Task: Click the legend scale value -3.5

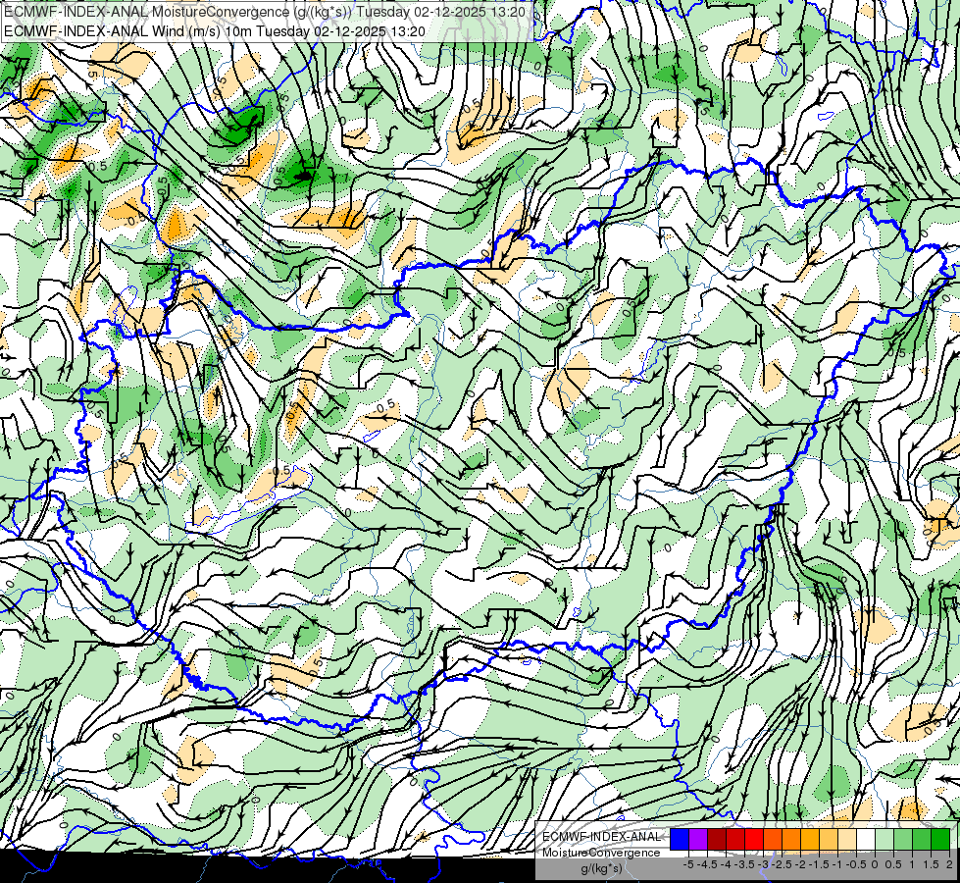Action: pos(744,864)
